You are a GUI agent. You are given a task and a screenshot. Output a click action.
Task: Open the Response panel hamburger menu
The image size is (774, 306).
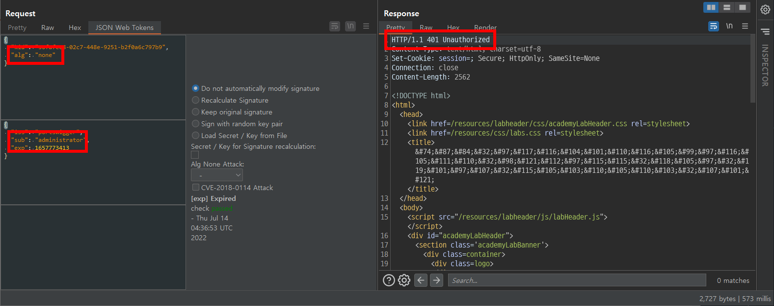[745, 26]
